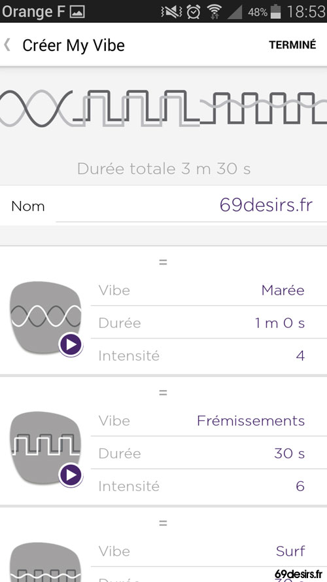Screen dimensions: 327x582
Task: Tap the back chevron beside Créer My Vibe
Action: pos(7,45)
